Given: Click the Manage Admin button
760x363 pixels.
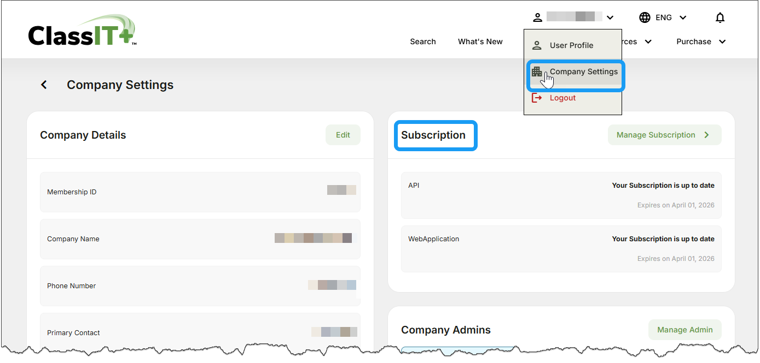Looking at the screenshot, I should coord(684,330).
